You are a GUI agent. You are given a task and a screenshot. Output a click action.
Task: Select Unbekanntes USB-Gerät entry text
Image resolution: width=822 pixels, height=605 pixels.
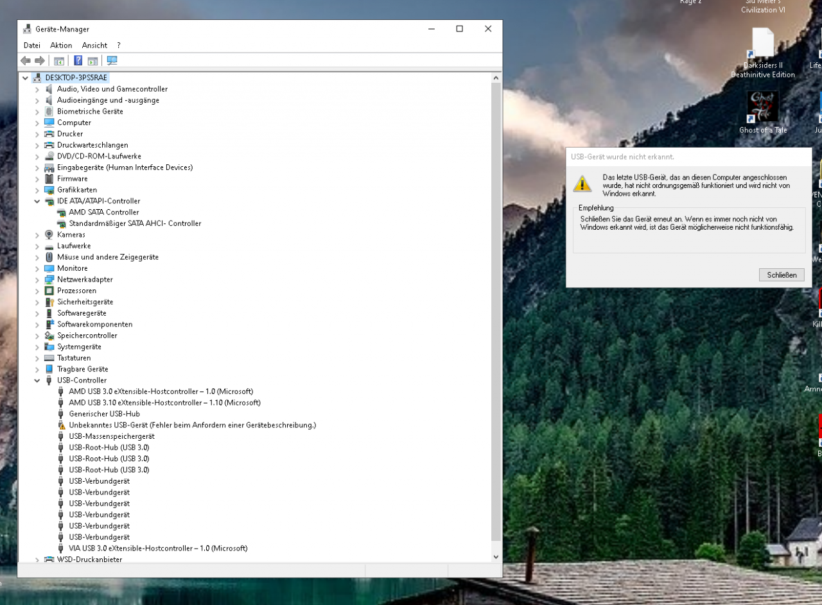(x=193, y=425)
